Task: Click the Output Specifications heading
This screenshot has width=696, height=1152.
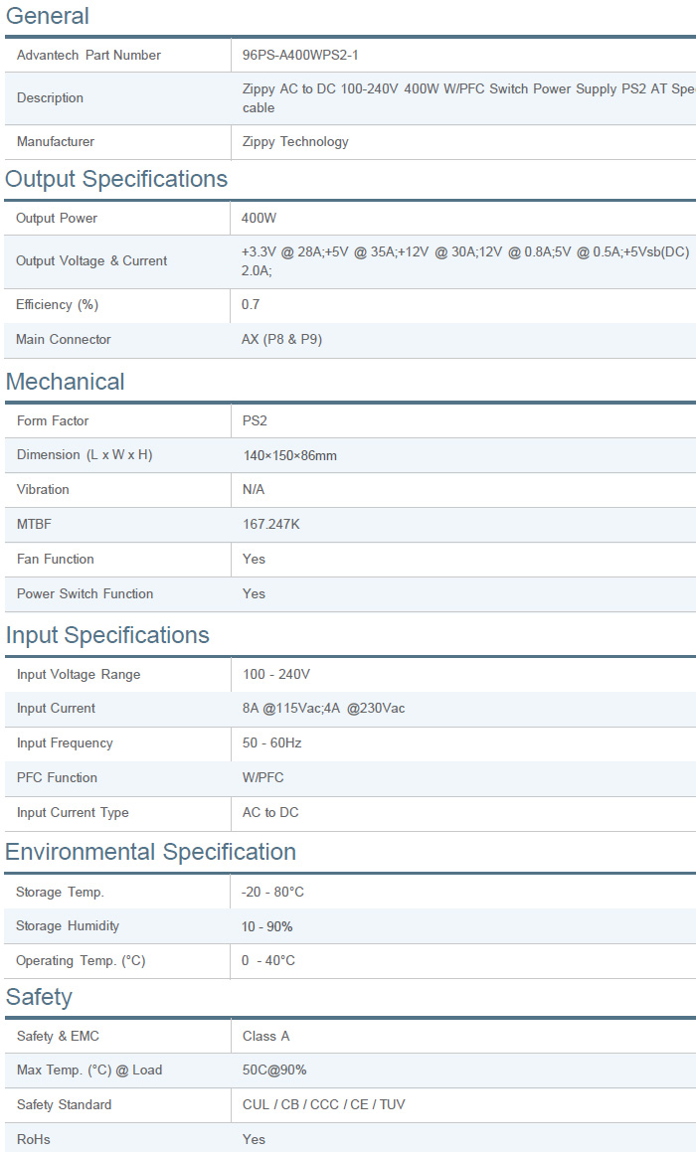Action: (x=116, y=179)
